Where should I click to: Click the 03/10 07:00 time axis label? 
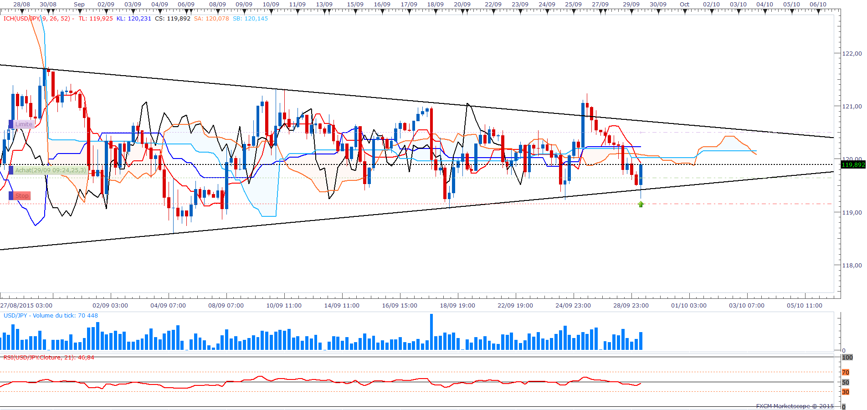tap(747, 306)
